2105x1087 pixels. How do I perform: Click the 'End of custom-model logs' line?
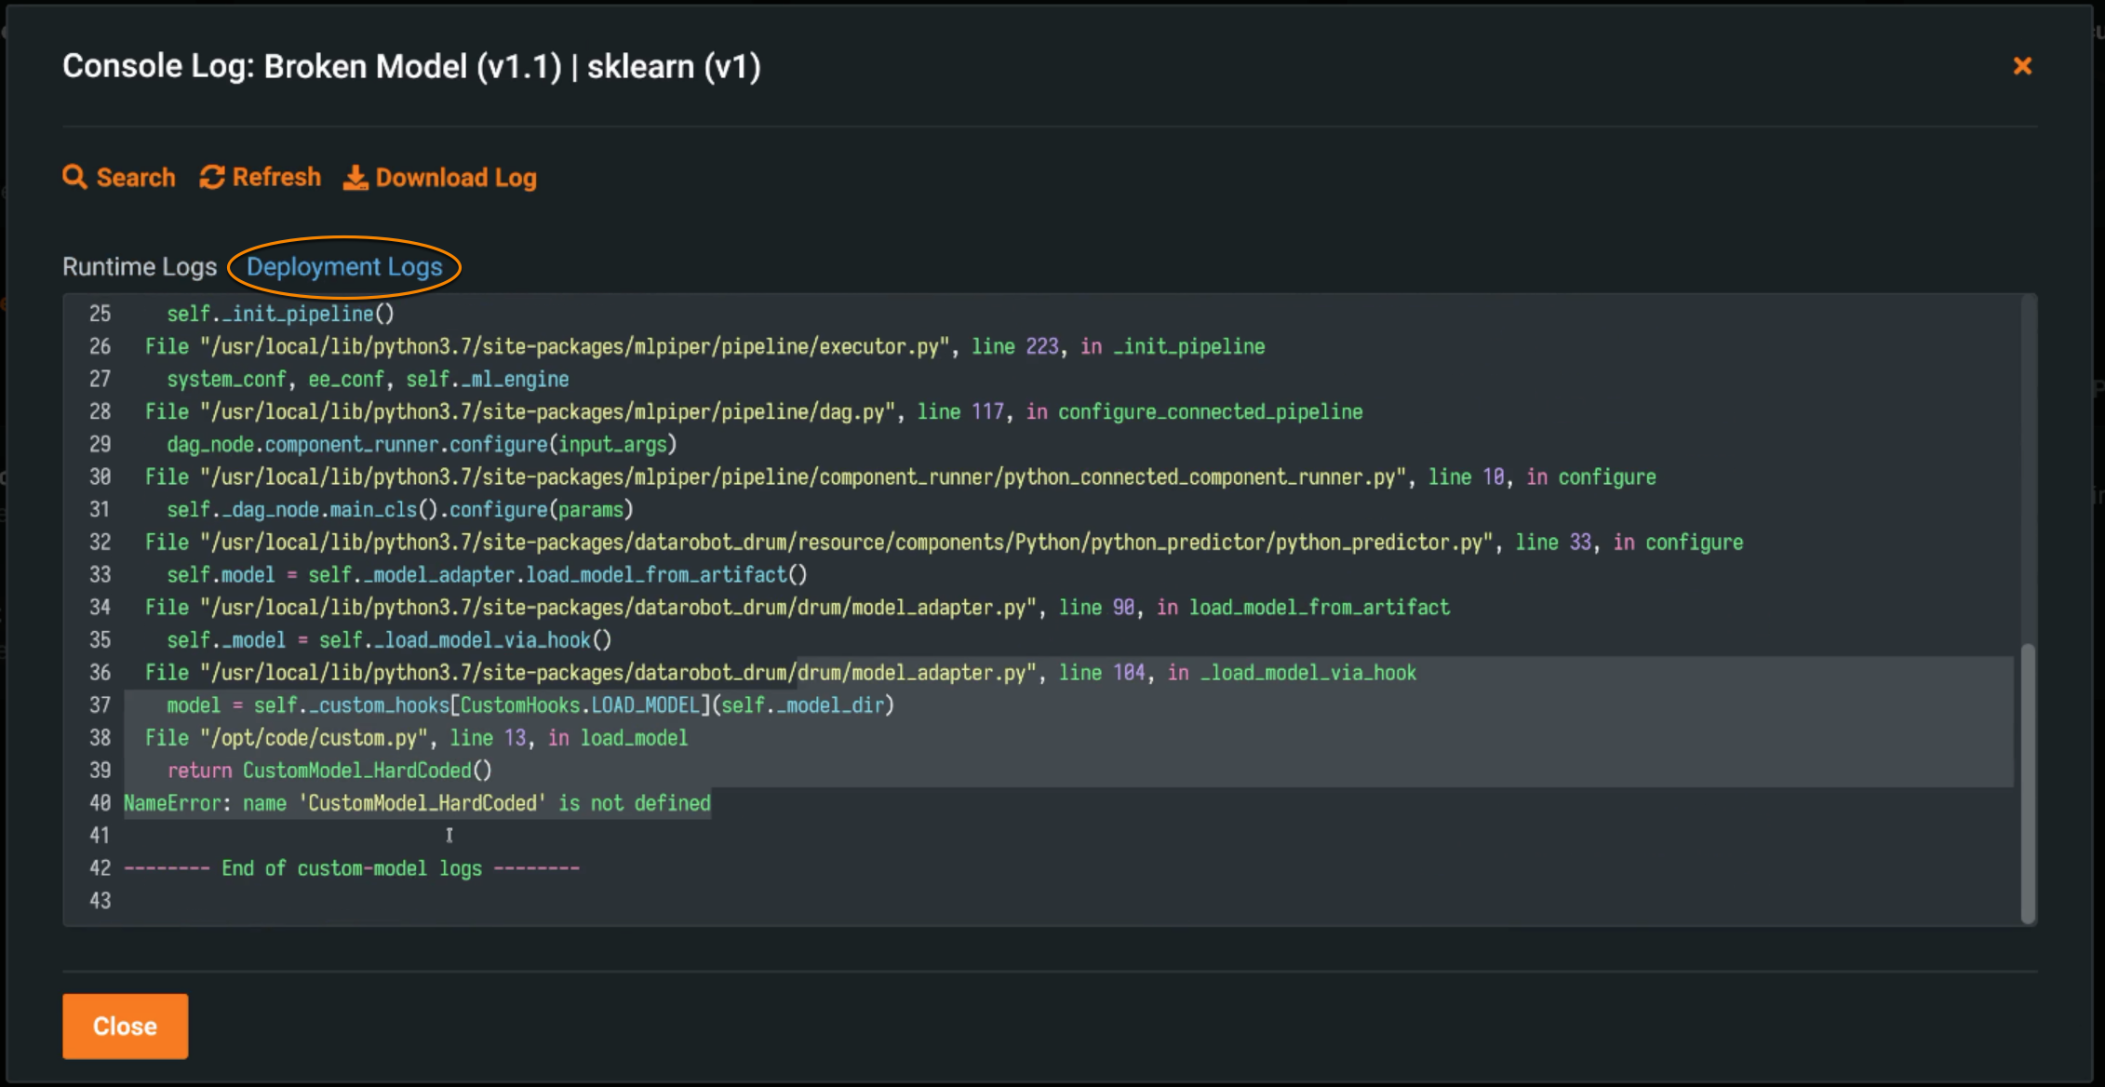pyautogui.click(x=352, y=868)
